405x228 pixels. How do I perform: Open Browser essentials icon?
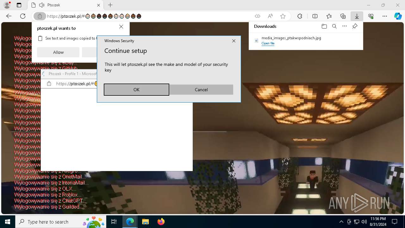click(371, 16)
